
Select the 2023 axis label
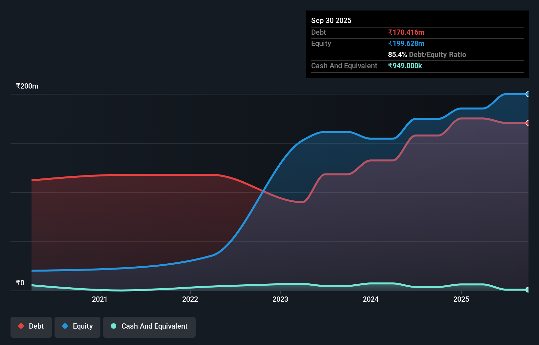[x=281, y=299]
